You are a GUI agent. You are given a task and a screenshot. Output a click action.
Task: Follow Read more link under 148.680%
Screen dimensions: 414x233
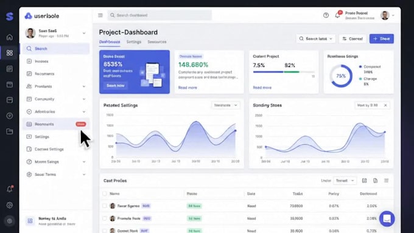[x=188, y=88]
